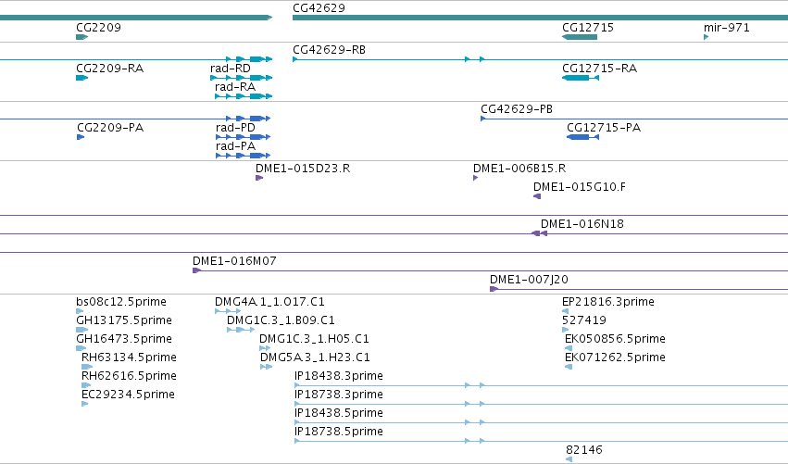
Task: Select the CG12715-RA transcript glyph
Action: point(581,78)
